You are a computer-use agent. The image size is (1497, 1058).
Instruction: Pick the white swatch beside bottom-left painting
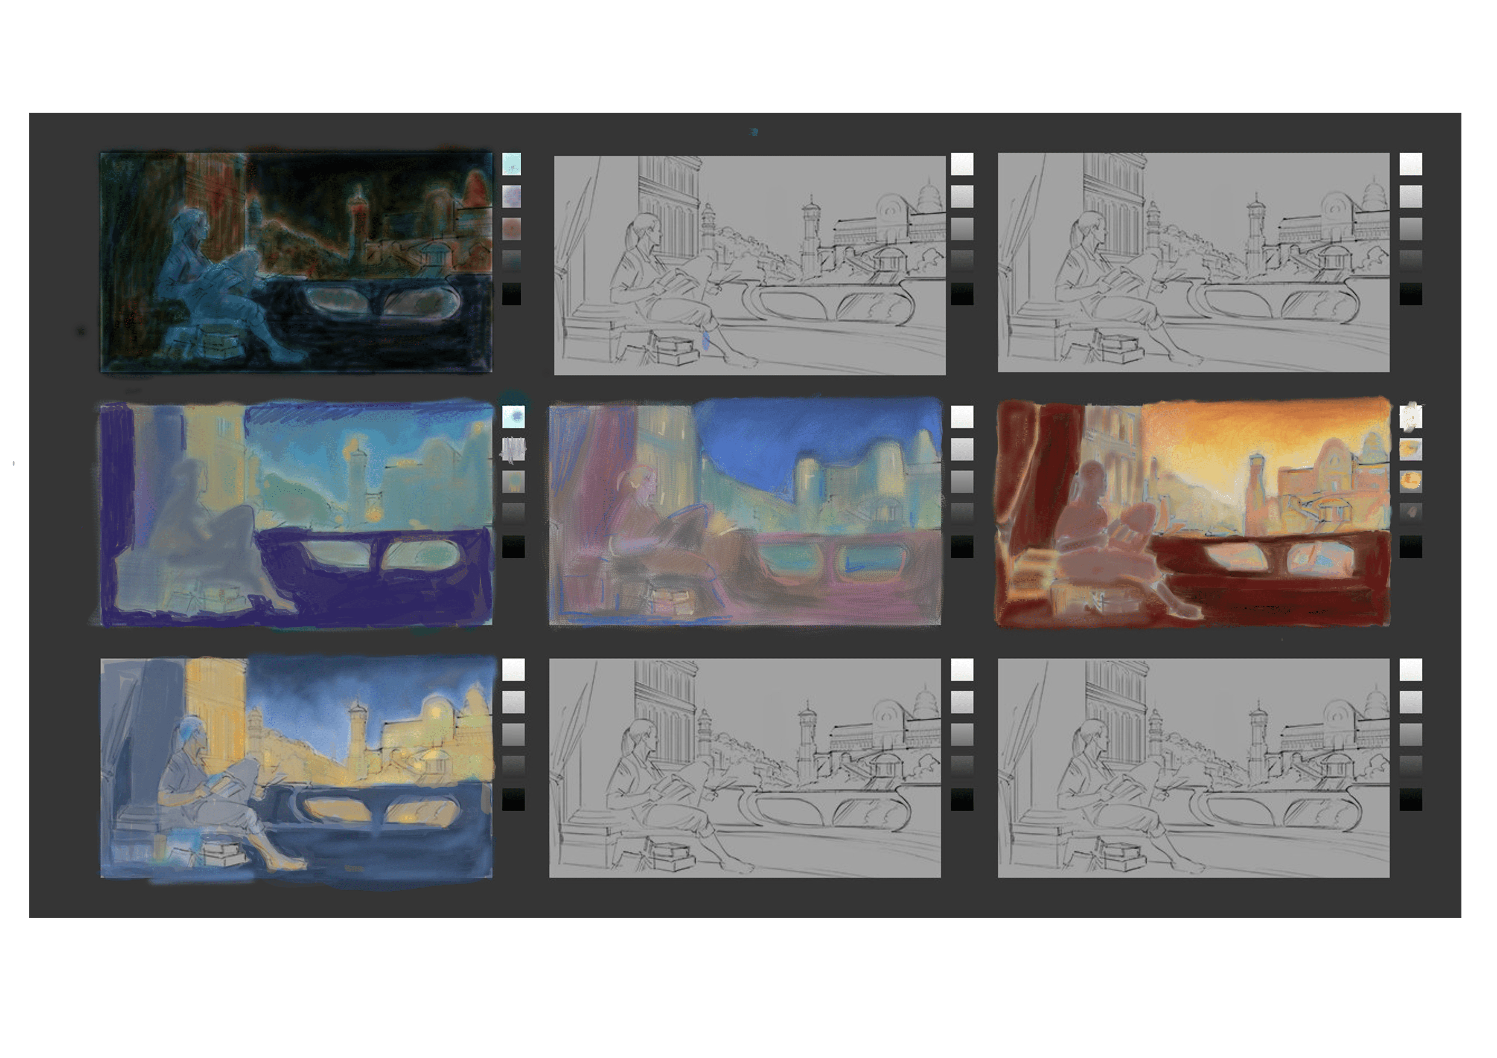coord(513,669)
